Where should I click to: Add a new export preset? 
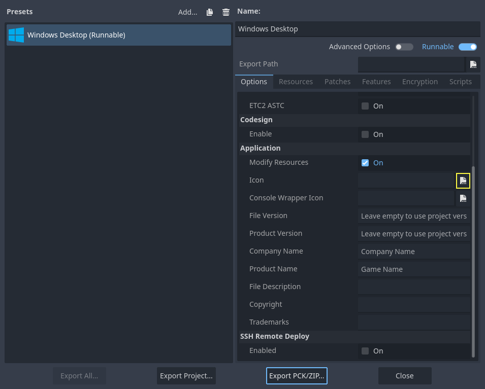(x=187, y=12)
